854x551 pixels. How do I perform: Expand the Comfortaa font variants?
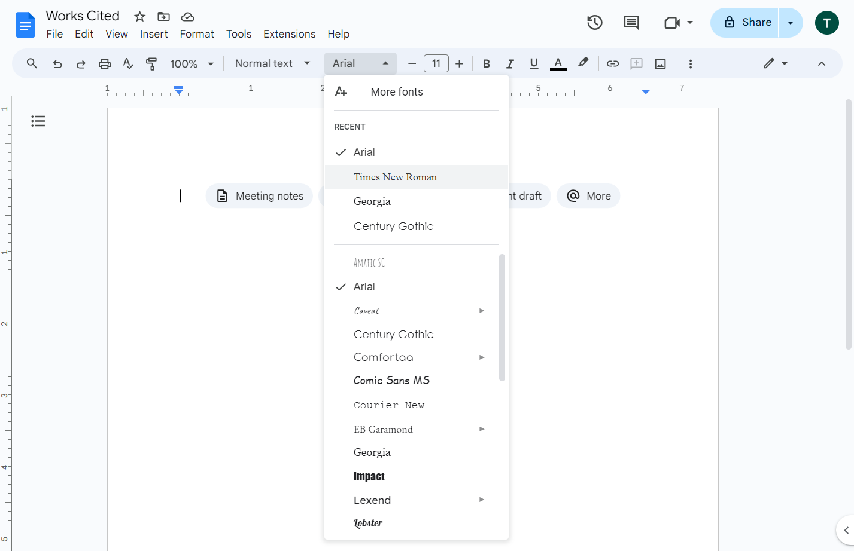coord(482,357)
